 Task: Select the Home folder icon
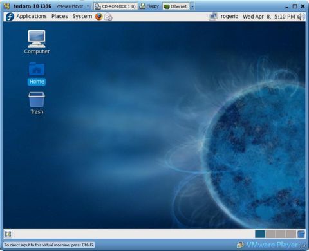coord(37,73)
